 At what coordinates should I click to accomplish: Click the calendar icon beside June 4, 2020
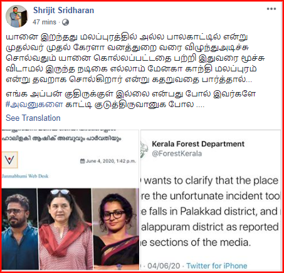point(83,161)
